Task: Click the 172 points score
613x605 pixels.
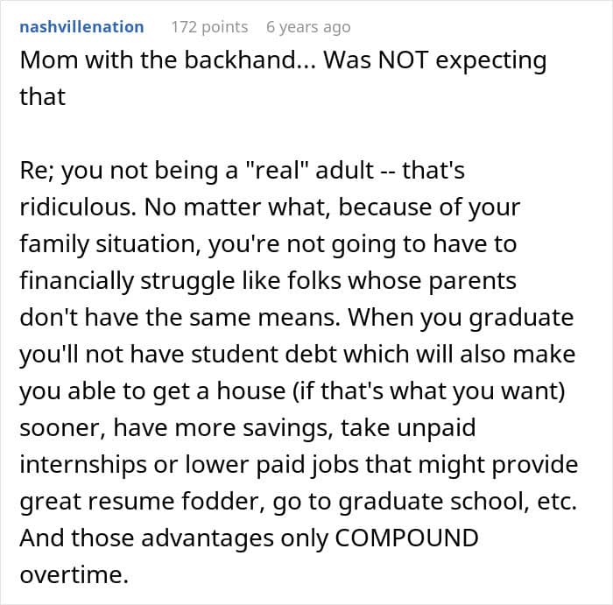Action: [209, 26]
